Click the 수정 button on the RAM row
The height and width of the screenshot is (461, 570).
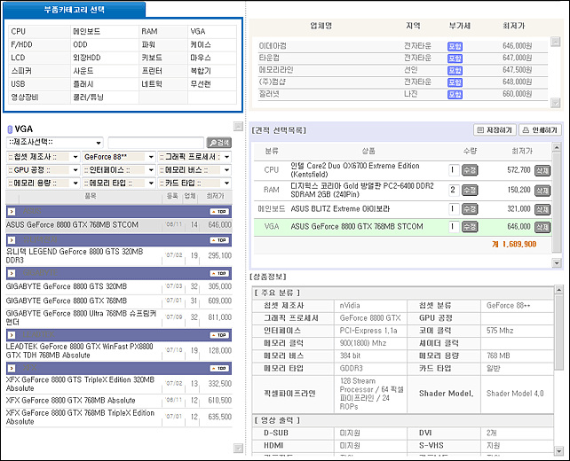[x=470, y=191]
